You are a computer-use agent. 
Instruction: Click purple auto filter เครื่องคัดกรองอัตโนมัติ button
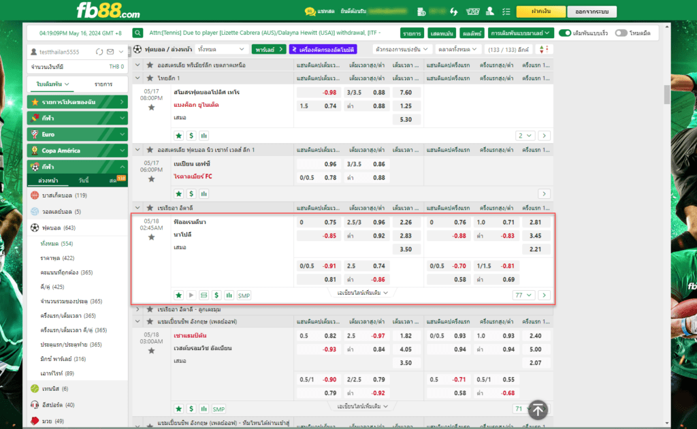tap(323, 49)
